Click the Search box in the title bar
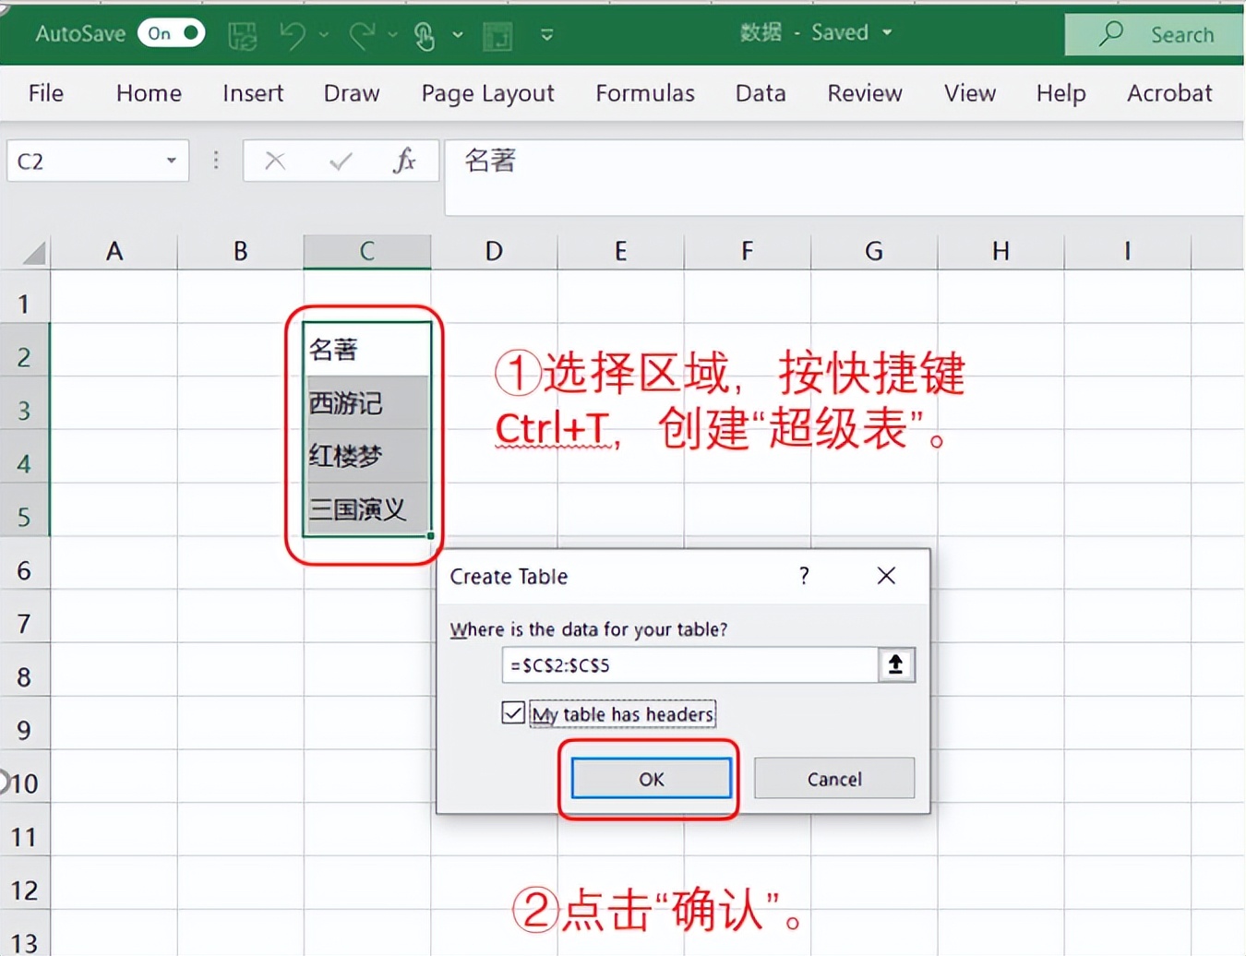This screenshot has height=956, width=1246. click(1155, 34)
